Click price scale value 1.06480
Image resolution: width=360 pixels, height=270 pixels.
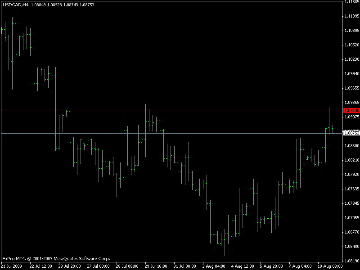pos(352,247)
